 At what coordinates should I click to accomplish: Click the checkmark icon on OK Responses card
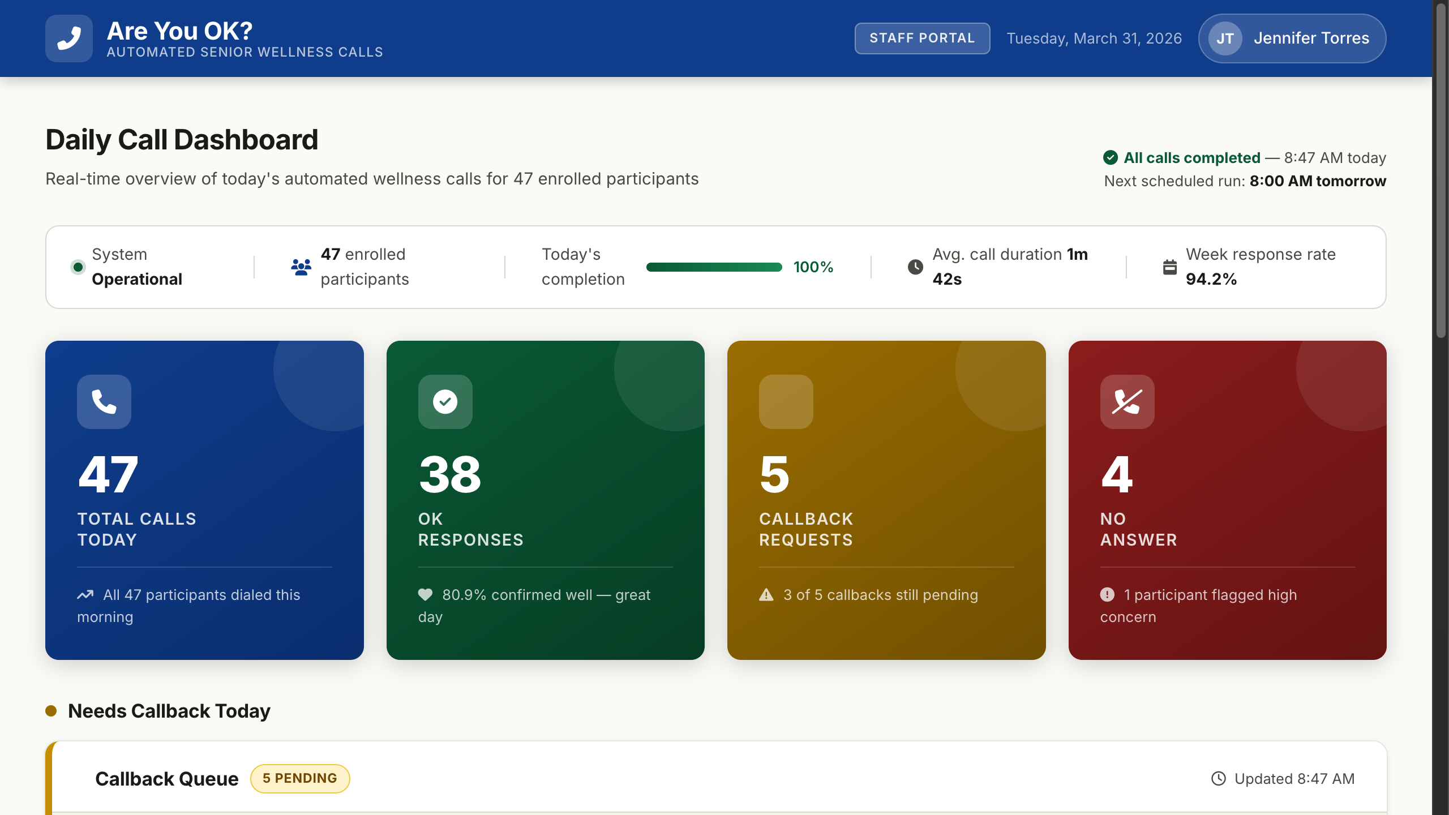point(445,402)
